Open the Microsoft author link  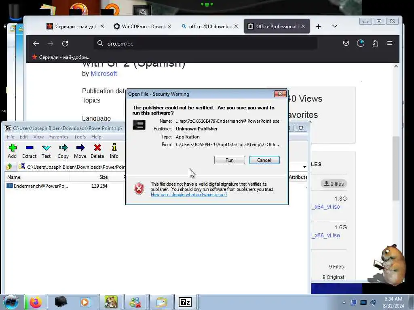(103, 73)
